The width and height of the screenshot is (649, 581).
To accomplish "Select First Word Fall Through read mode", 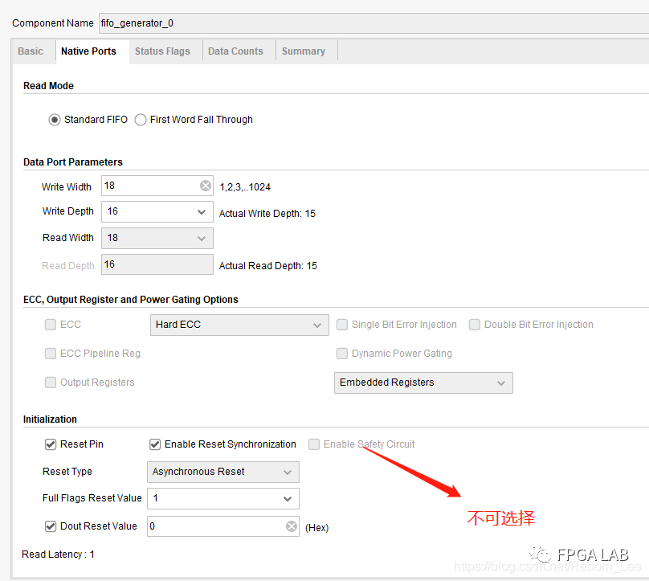I will click(x=141, y=120).
